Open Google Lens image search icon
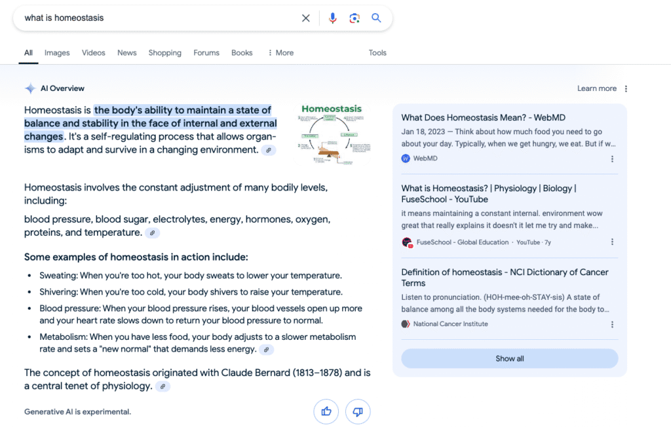671x427 pixels. (355, 18)
